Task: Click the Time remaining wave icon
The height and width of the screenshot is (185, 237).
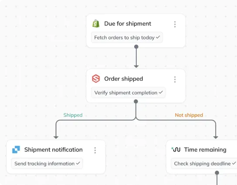Action: [x=176, y=149]
